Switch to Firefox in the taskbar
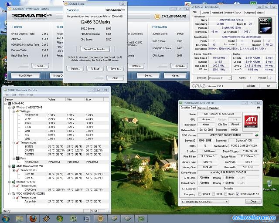The width and height of the screenshot is (279, 223). 33,218
